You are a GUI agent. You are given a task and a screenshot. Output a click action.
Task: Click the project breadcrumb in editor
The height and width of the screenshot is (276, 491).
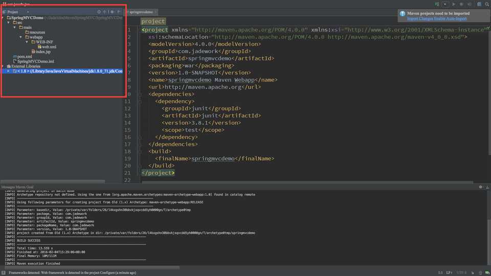pos(153,21)
